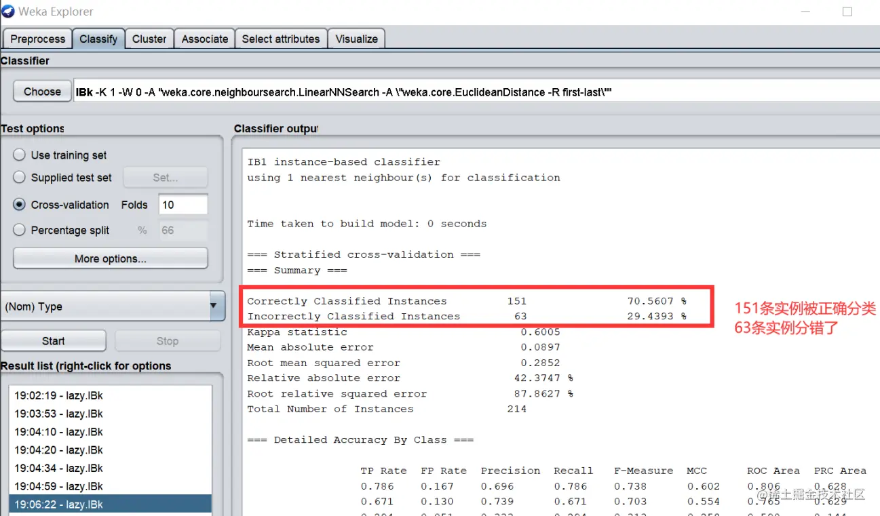Screen dimensions: 880x516
Task: Click the Detailed Accuracy By Class header
Action: coord(360,440)
